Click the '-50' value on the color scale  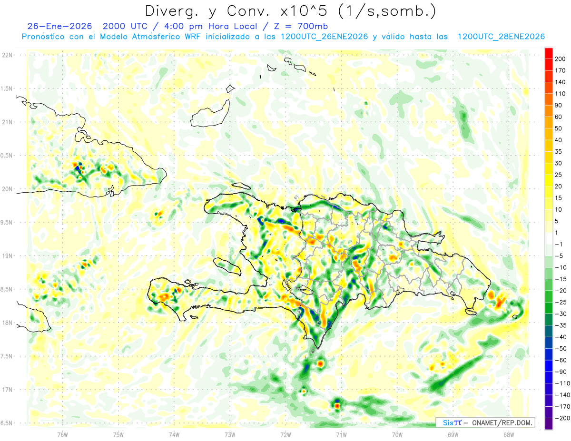coord(560,349)
